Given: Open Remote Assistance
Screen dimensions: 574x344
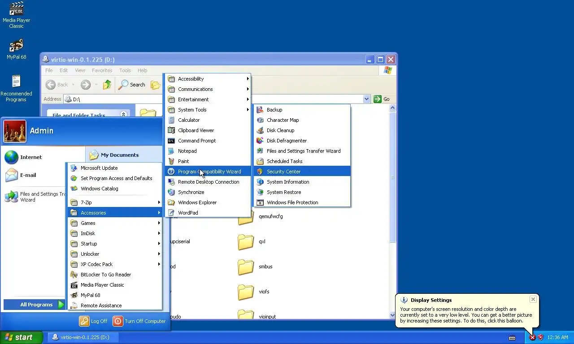Looking at the screenshot, I should (115, 305).
